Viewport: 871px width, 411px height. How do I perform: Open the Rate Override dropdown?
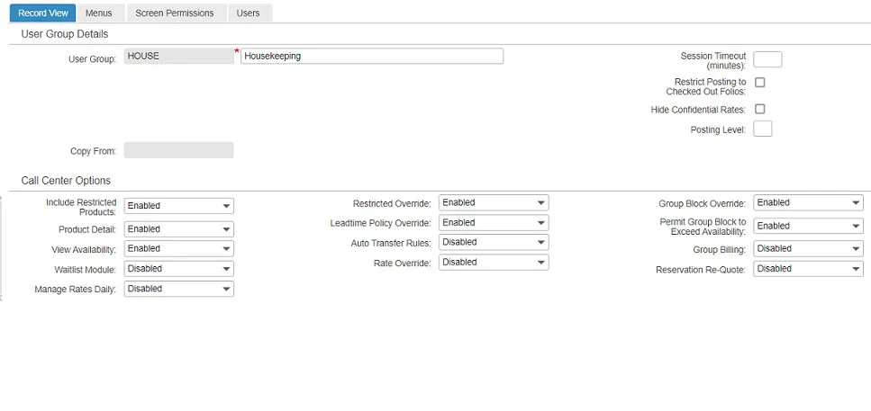coord(494,262)
